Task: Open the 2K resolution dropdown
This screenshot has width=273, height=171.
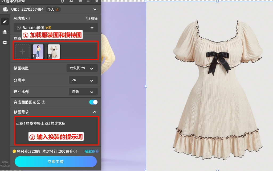Action: click(x=83, y=80)
